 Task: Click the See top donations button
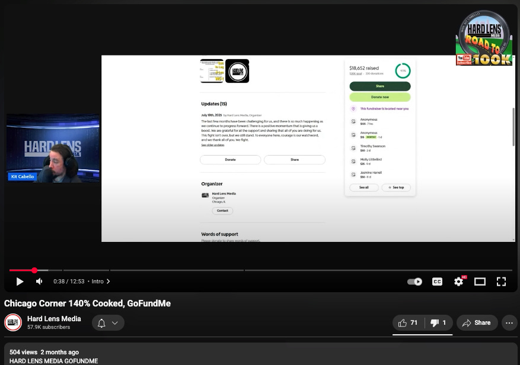(396, 188)
